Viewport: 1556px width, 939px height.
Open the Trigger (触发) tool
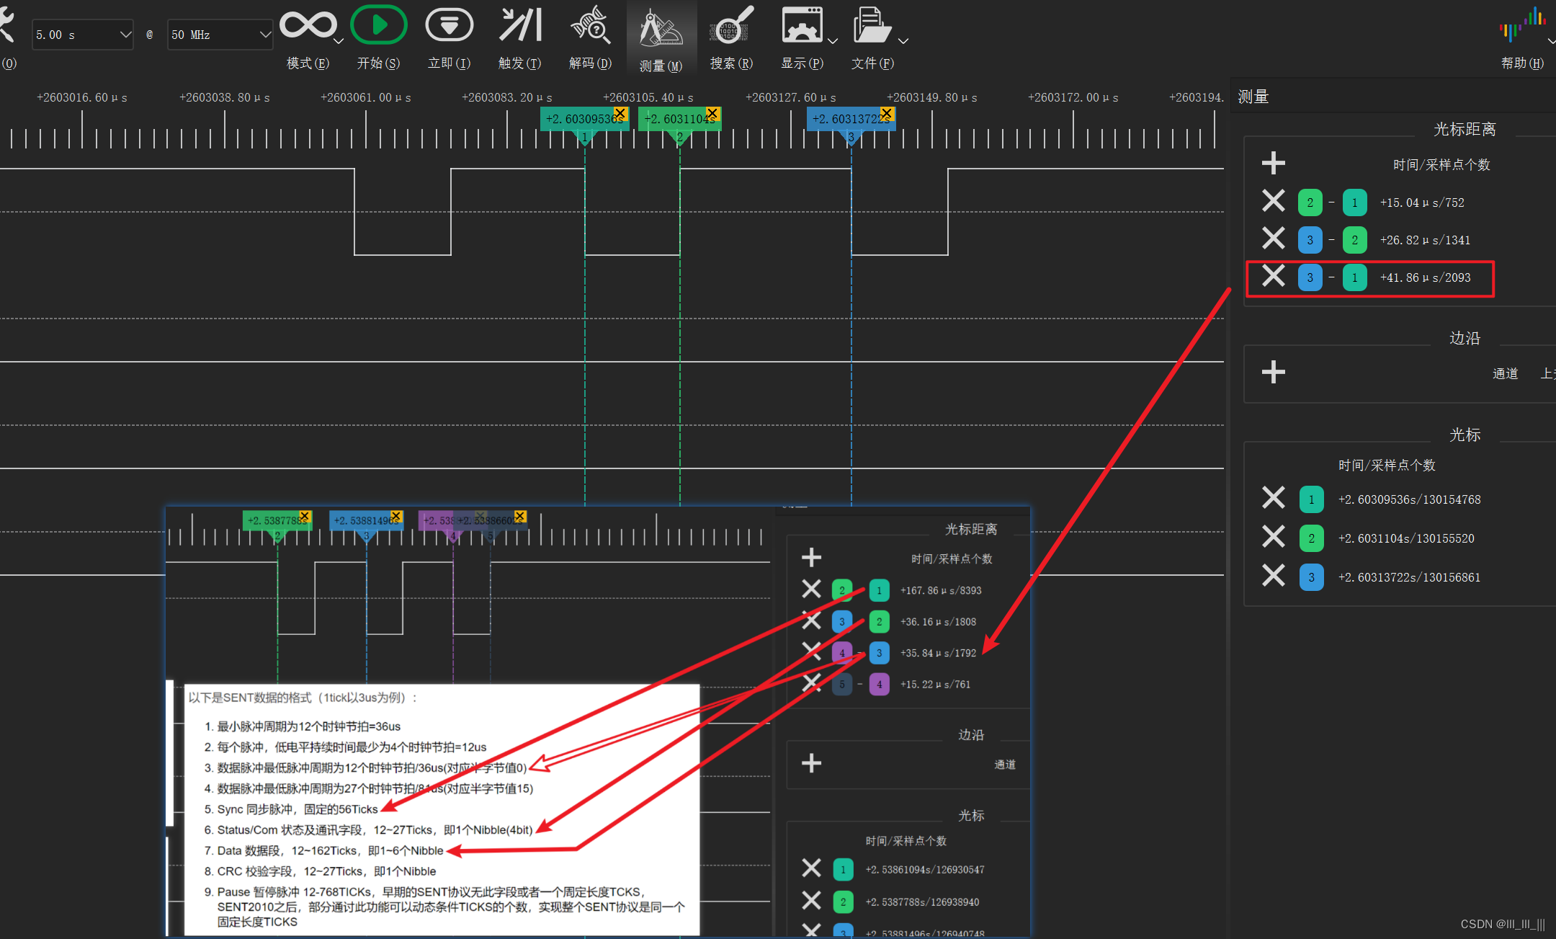519,26
